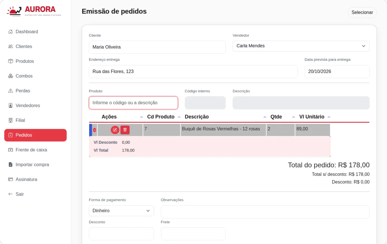Click the 'Total s/ desconto: R$ 178,00' text
Image resolution: width=387 pixels, height=244 pixels.
coord(341,174)
